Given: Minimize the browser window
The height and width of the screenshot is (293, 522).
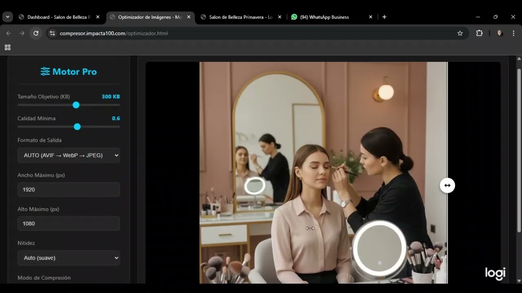Looking at the screenshot, I should click(478, 17).
